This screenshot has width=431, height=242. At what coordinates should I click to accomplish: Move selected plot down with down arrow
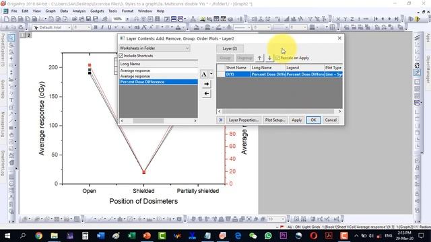pyautogui.click(x=269, y=58)
